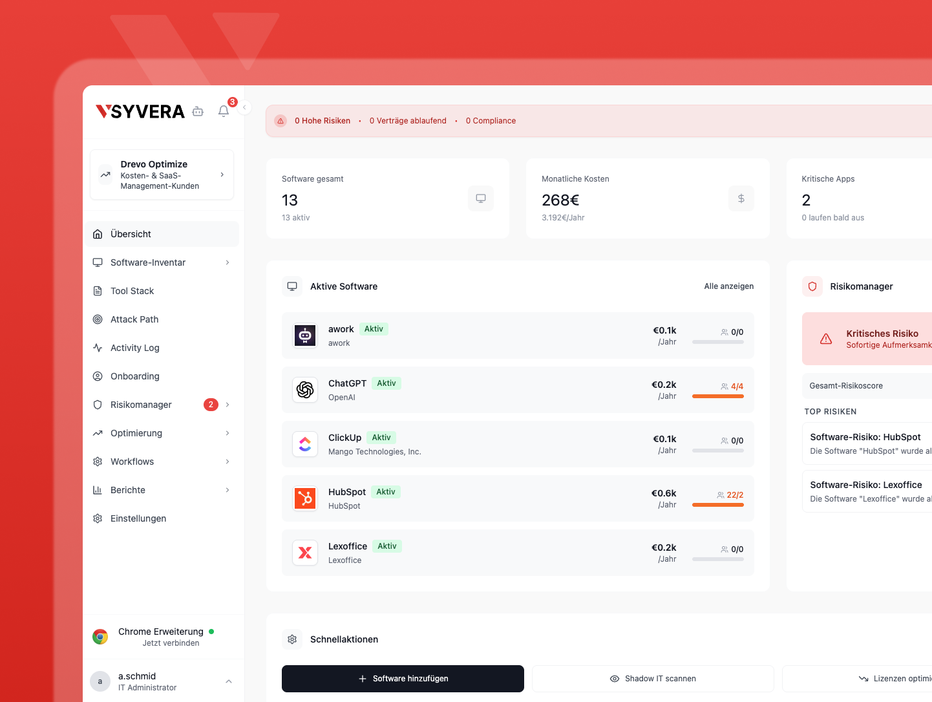Open Tool Stack page
This screenshot has height=702, width=932.
coord(162,291)
